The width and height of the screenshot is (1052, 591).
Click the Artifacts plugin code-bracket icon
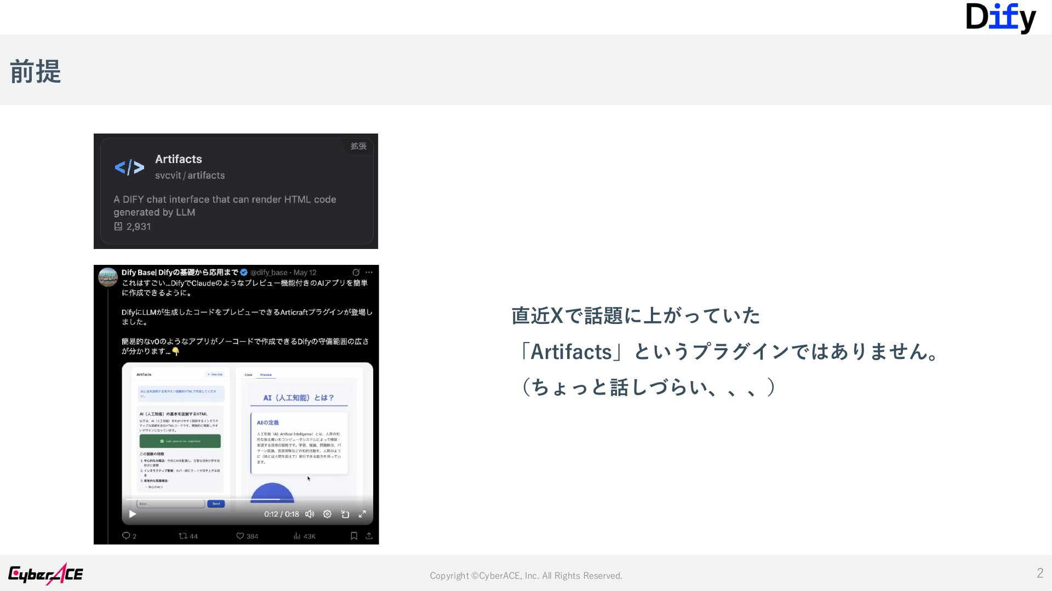click(x=129, y=167)
